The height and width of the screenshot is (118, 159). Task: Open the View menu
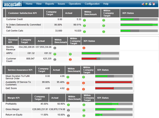click(x=39, y=4)
